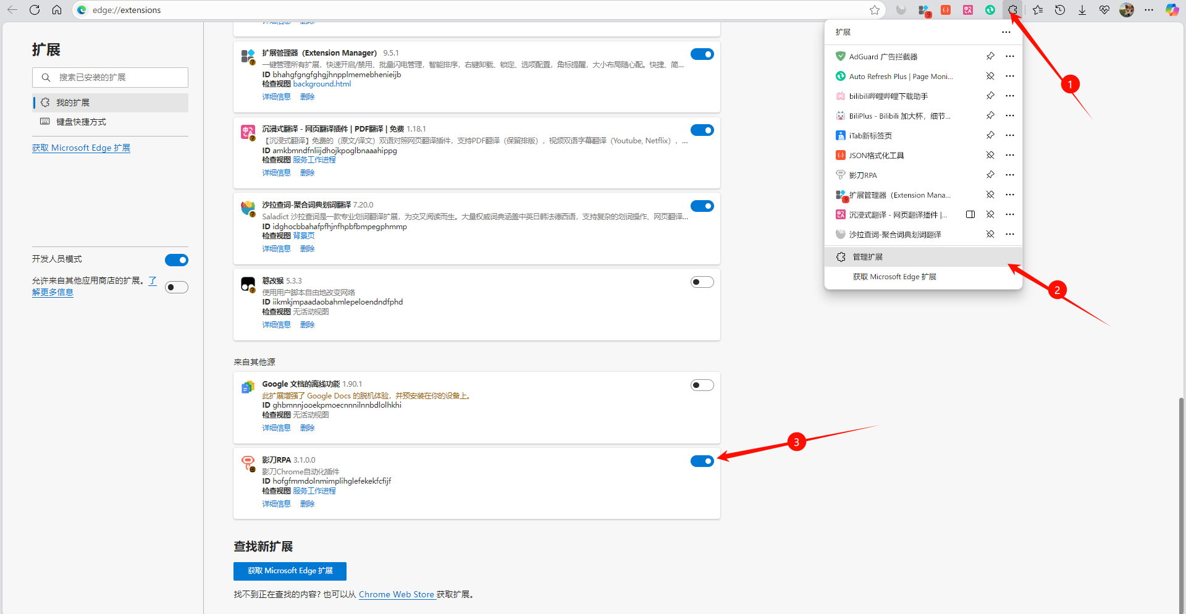
Task: Open the user profile avatar
Action: click(1127, 10)
